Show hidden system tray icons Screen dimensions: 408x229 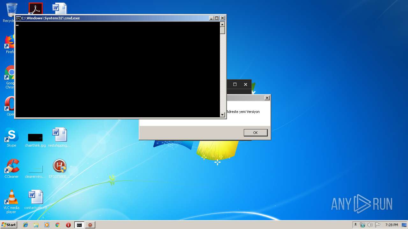[355, 225]
